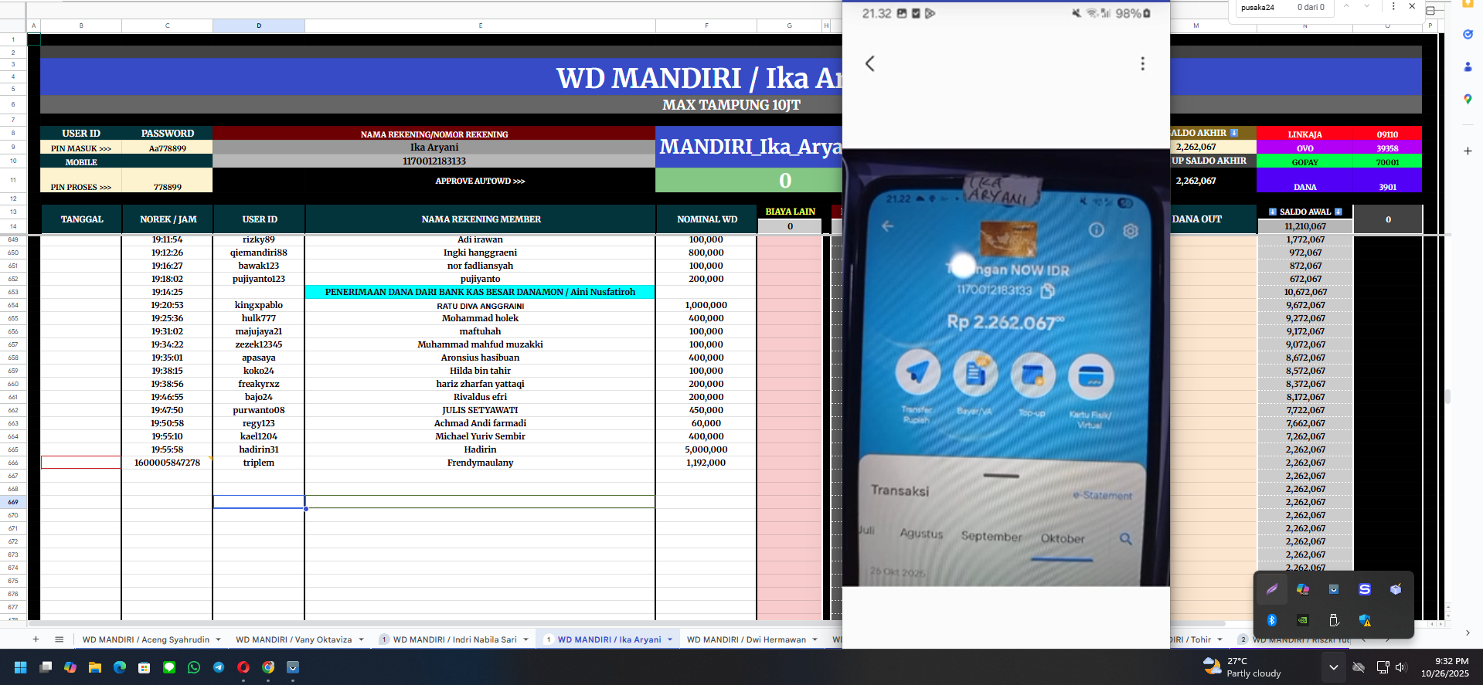The height and width of the screenshot is (685, 1483).
Task: Switch to WD MANDIRI / Aceng Syahrudin sheet
Action: [146, 639]
